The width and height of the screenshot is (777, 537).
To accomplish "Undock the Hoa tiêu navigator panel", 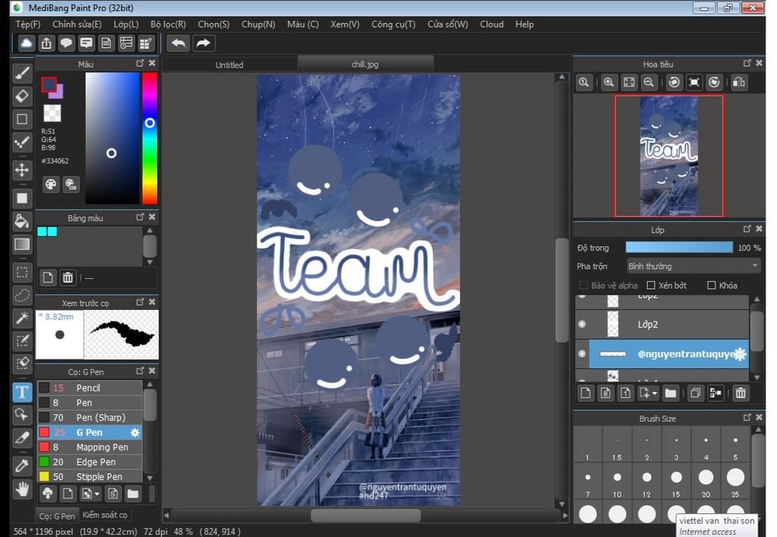I will [747, 63].
